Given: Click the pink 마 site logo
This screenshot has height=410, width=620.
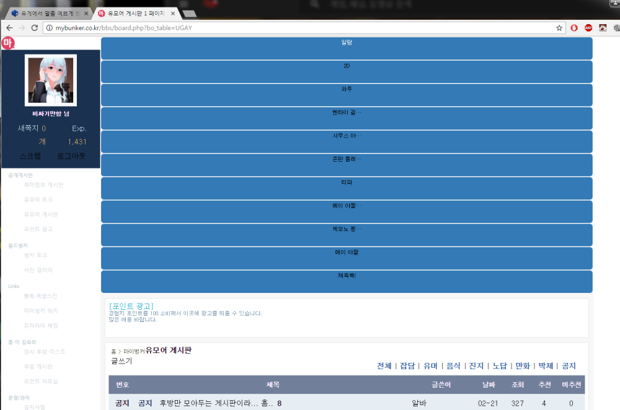Looking at the screenshot, I should (x=7, y=43).
